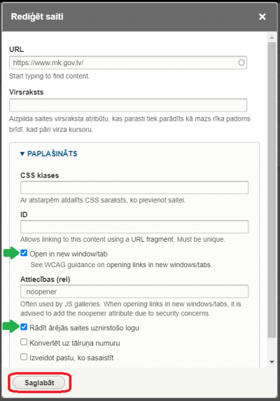Click the PAPLAŠINĀTS heading label
Screen dimensions: 280x401
(x=52, y=154)
